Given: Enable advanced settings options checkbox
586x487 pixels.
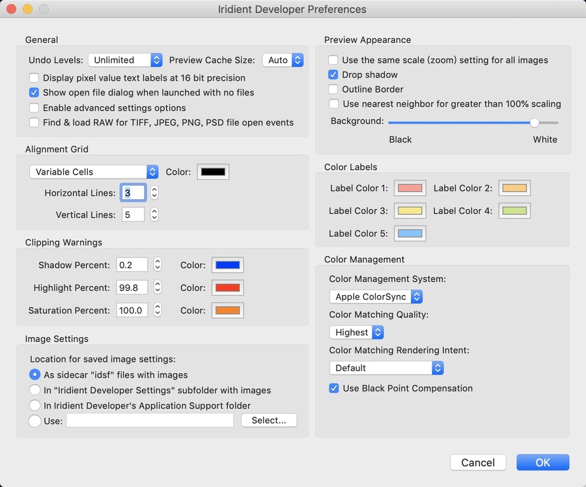Looking at the screenshot, I should click(34, 107).
